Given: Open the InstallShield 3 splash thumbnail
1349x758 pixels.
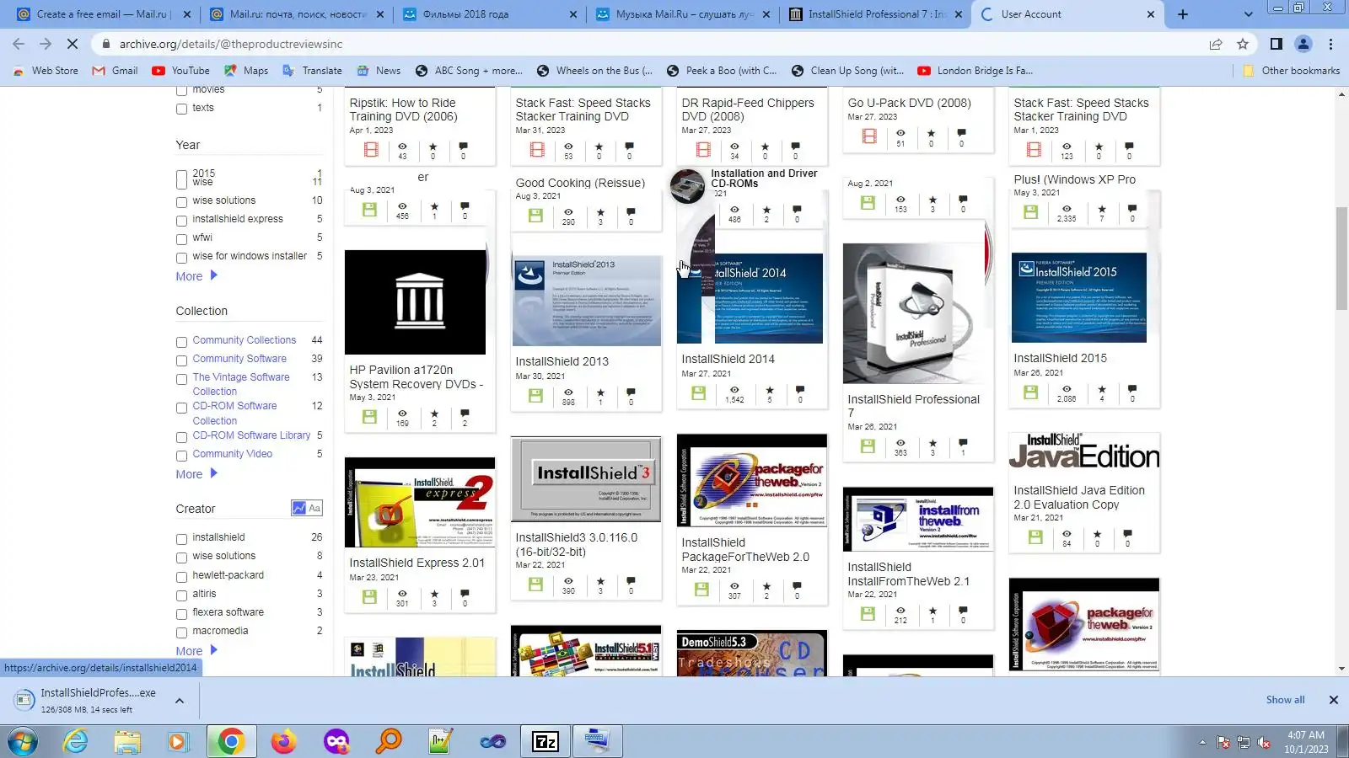Looking at the screenshot, I should click(586, 479).
